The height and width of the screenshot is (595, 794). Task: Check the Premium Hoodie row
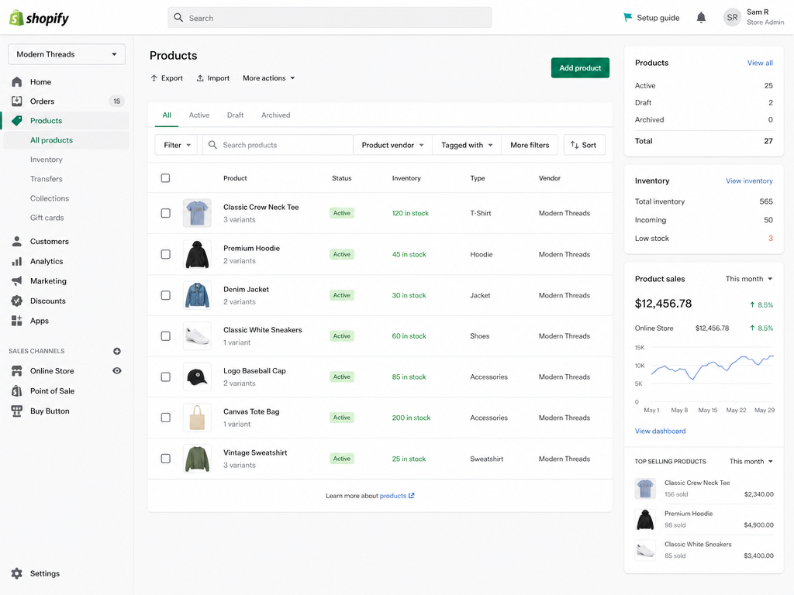[x=166, y=254]
